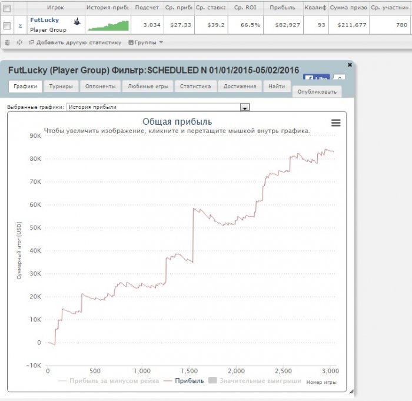Screen dimensions: 412x401
Task: Remove the row with the x icon
Action: pos(20,25)
